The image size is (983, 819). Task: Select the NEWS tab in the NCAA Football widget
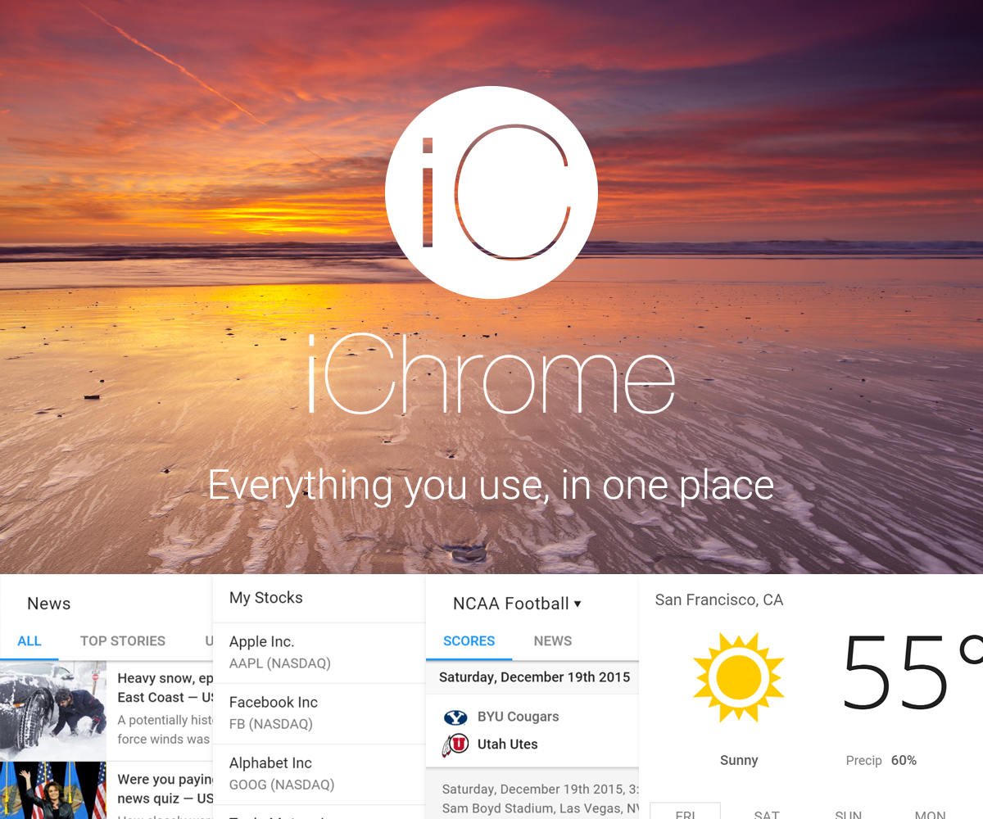coord(552,641)
